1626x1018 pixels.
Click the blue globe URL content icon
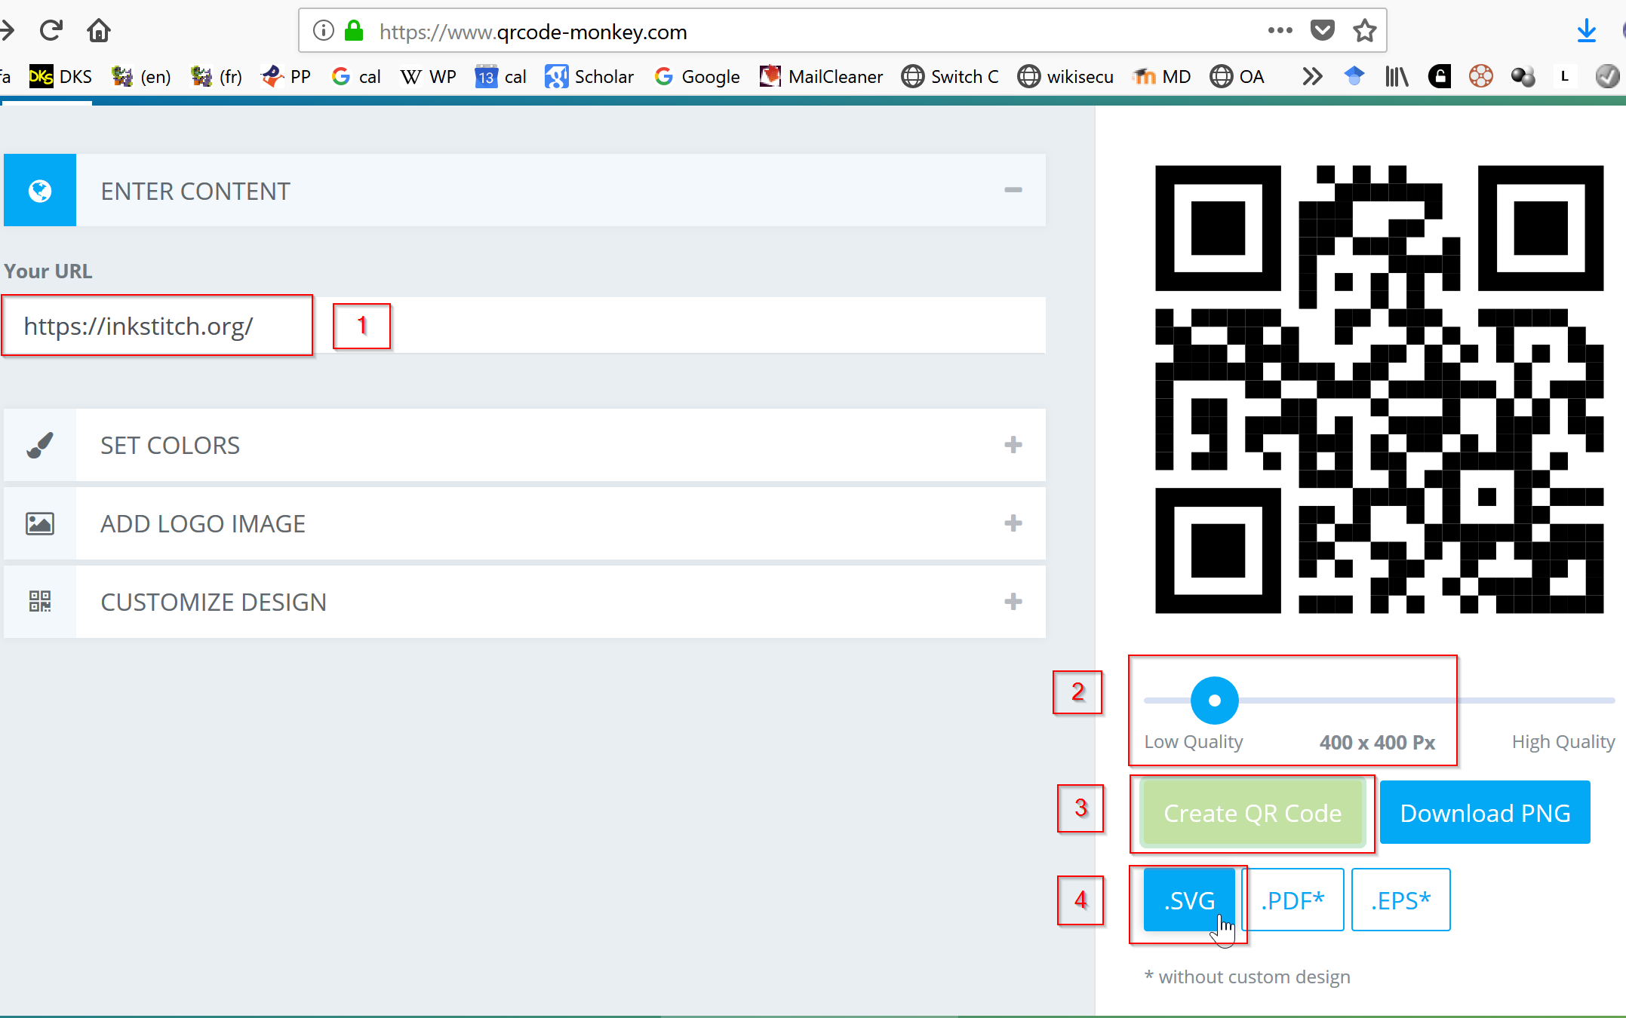pos(40,191)
